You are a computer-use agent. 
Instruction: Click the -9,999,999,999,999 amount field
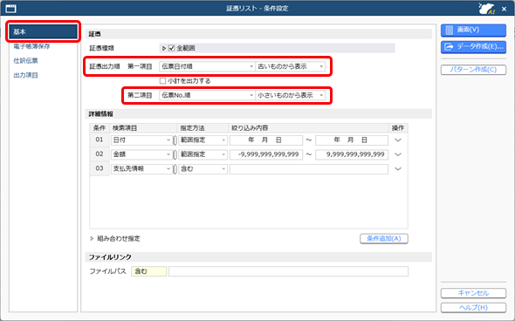point(266,154)
